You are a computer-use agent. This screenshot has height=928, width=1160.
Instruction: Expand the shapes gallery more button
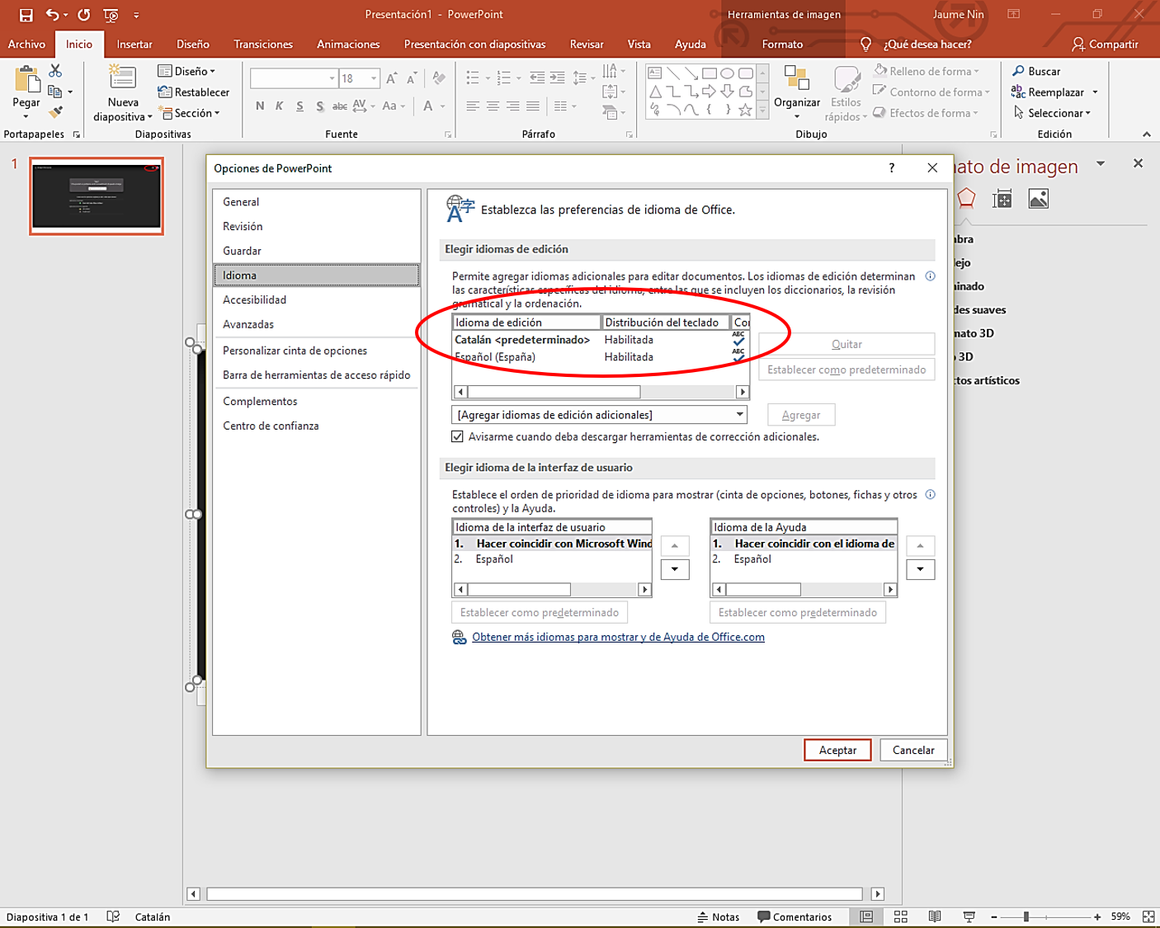tap(762, 111)
